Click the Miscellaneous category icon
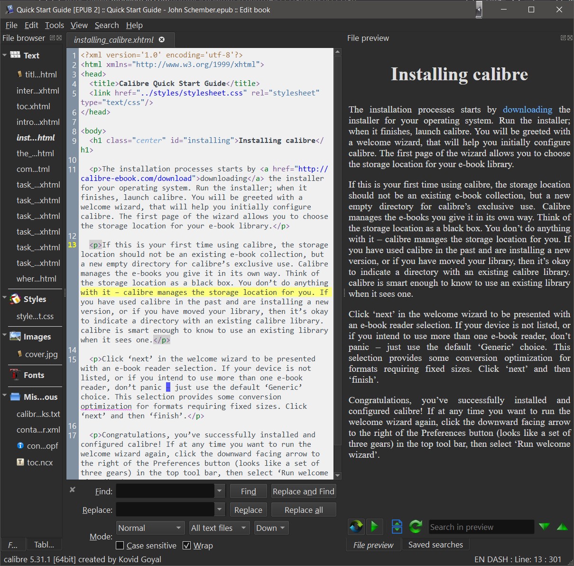Viewport: 574px width, 566px height. point(15,397)
